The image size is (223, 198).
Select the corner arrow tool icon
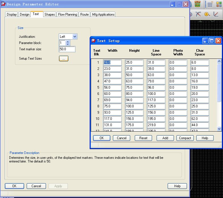coord(216,14)
